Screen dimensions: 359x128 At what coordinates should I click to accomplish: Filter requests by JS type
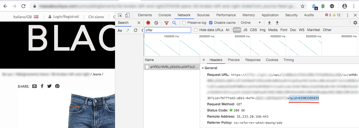click(x=245, y=30)
